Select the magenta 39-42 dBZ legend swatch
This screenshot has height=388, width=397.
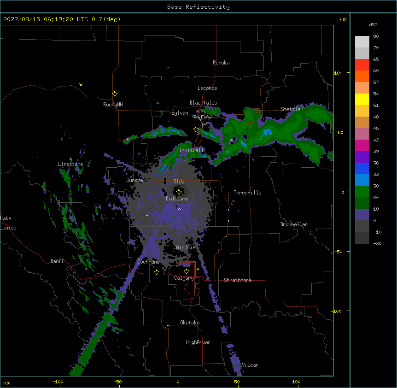point(362,145)
